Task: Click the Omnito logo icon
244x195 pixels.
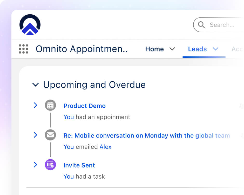Action: coord(30,25)
